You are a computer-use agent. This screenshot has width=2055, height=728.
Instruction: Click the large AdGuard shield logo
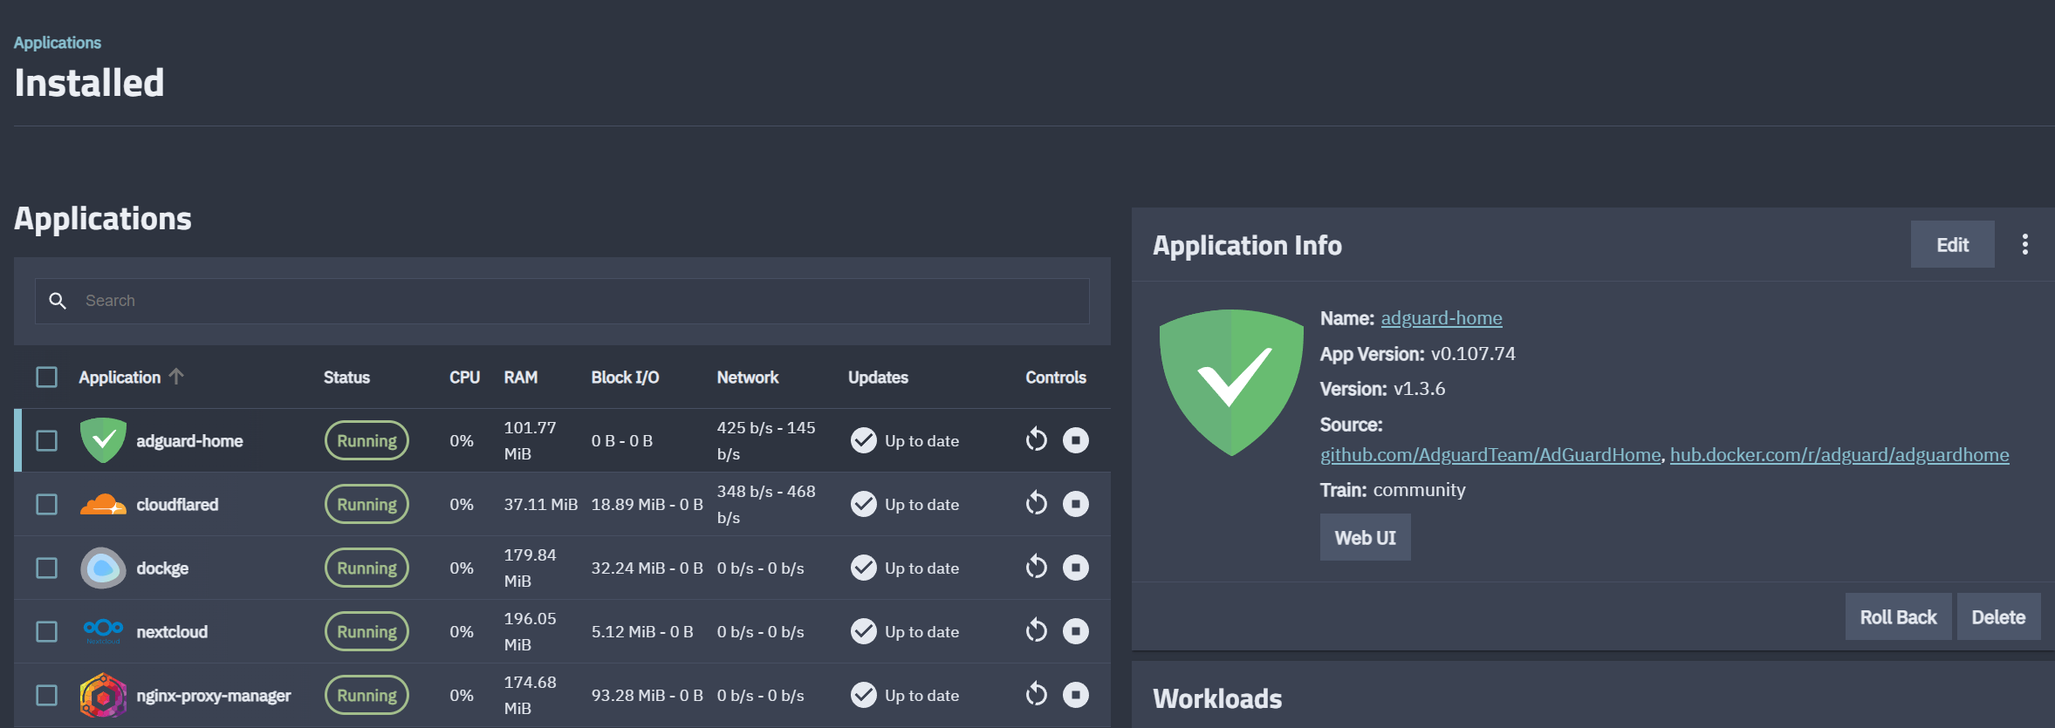tap(1230, 382)
